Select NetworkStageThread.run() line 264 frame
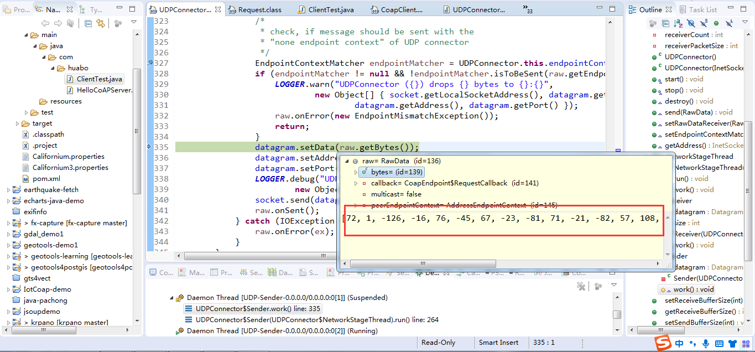This screenshot has width=755, height=352. (311, 320)
